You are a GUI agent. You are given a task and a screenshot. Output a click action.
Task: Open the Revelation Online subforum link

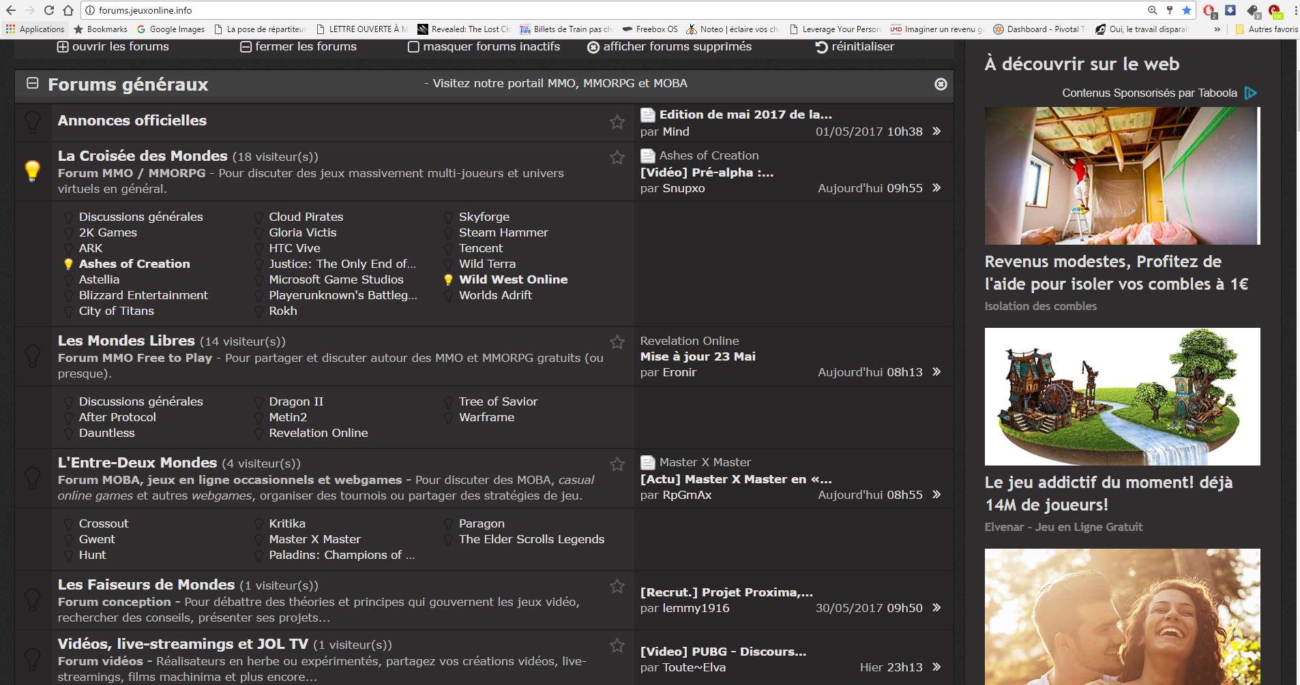point(319,433)
